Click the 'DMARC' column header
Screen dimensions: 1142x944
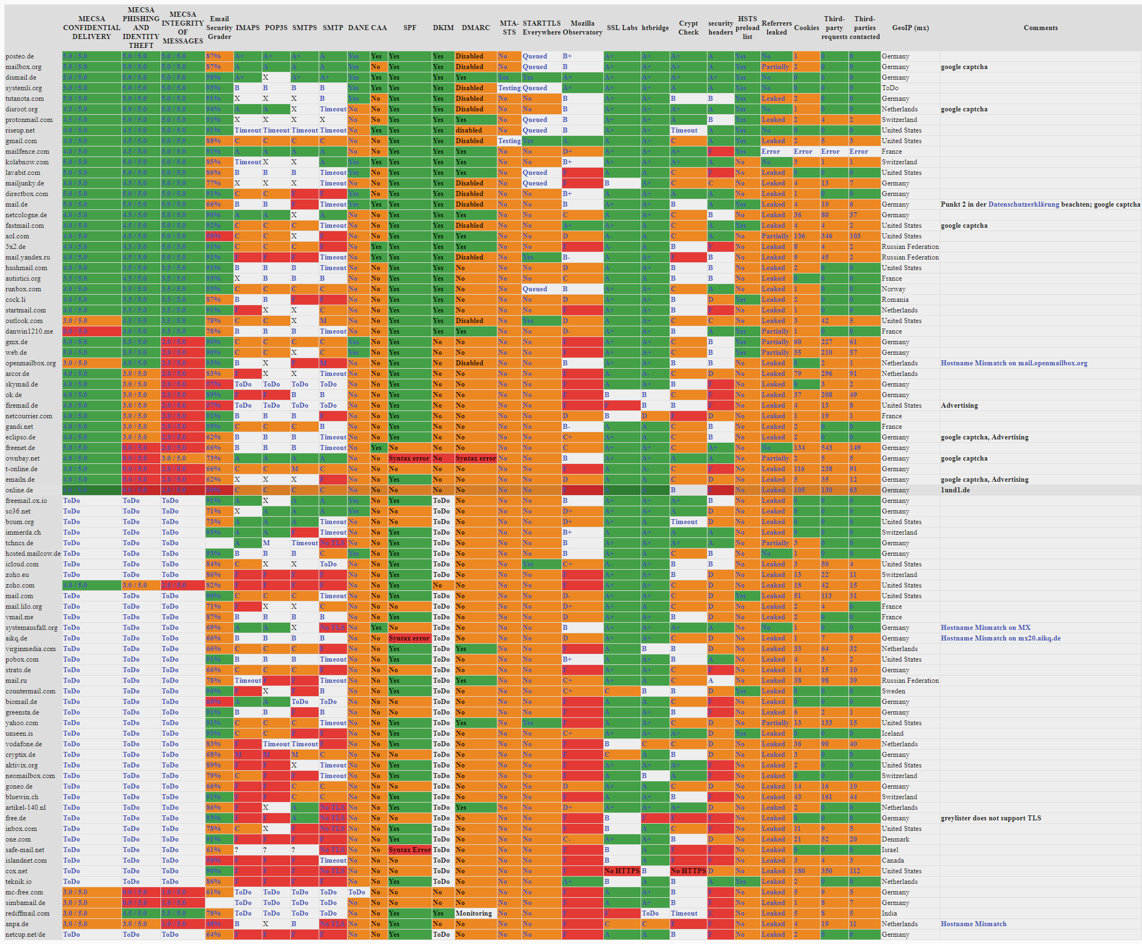tap(475, 28)
